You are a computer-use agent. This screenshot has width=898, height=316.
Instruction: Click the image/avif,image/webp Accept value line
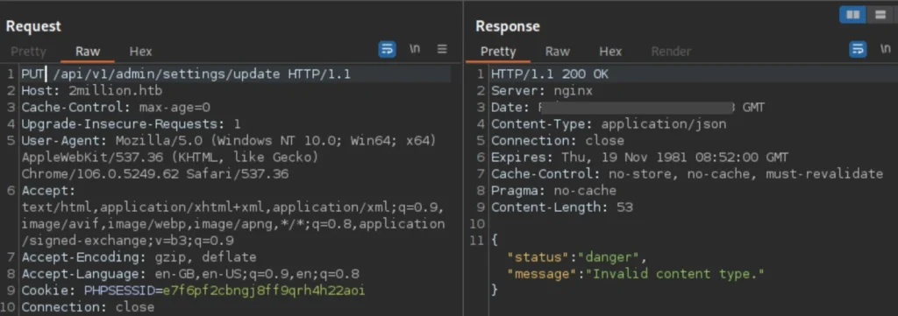click(x=233, y=224)
